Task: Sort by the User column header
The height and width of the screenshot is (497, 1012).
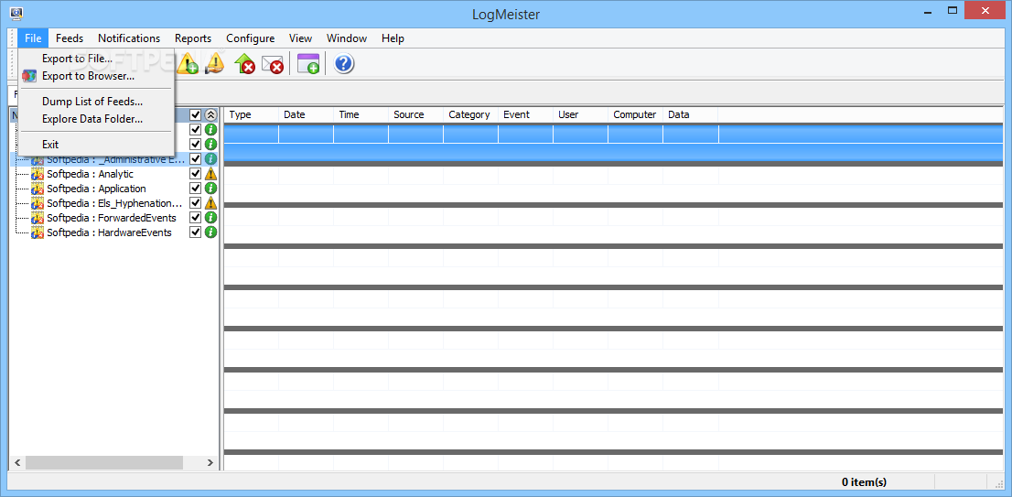Action: coord(580,115)
